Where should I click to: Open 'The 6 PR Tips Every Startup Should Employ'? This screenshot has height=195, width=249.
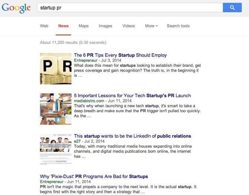click(x=120, y=55)
